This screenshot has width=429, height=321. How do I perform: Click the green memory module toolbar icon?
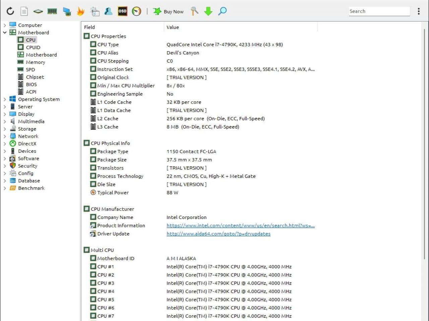(x=52, y=11)
